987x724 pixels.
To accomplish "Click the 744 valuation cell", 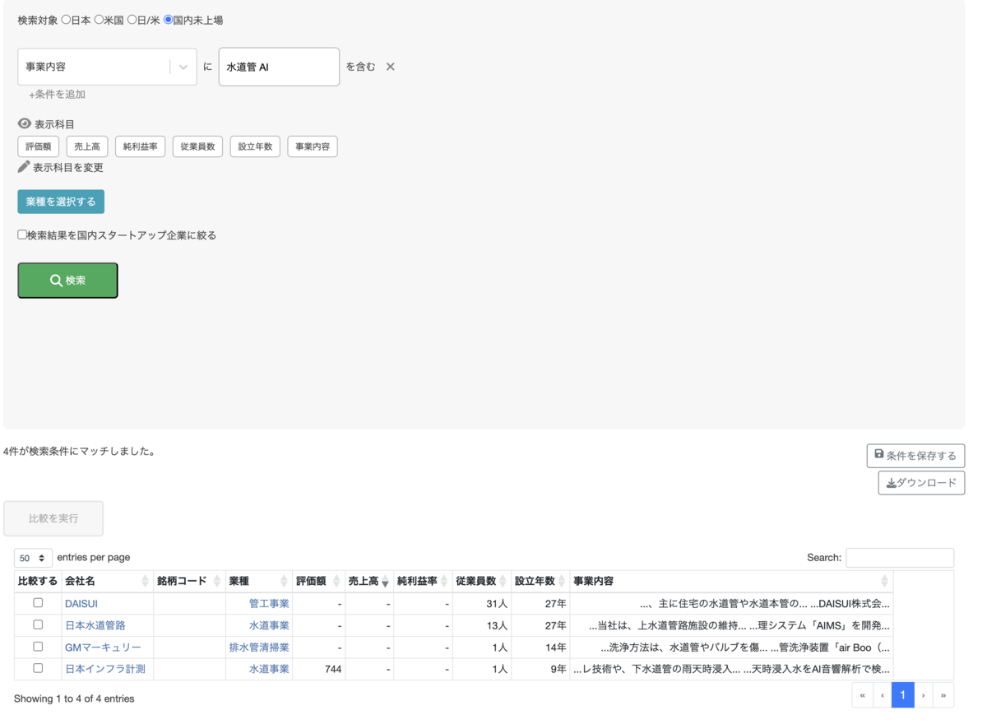I will pyautogui.click(x=318, y=669).
